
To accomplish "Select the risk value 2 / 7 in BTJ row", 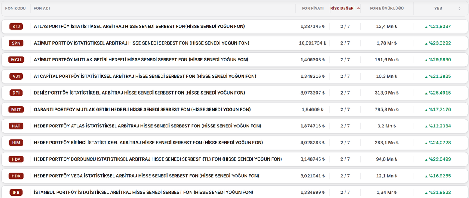I will point(345,27).
